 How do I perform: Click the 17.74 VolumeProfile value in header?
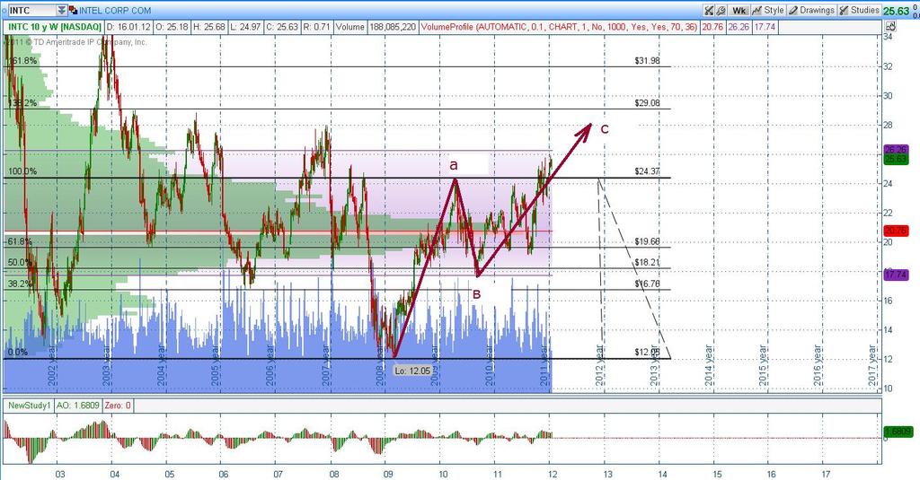pyautogui.click(x=765, y=26)
